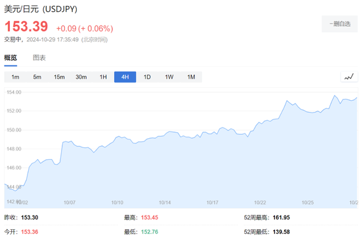Select the 1D timeframe
The width and height of the screenshot is (361, 237).
(x=147, y=77)
